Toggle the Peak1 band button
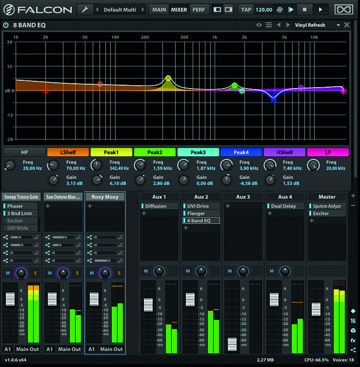 pos(111,152)
